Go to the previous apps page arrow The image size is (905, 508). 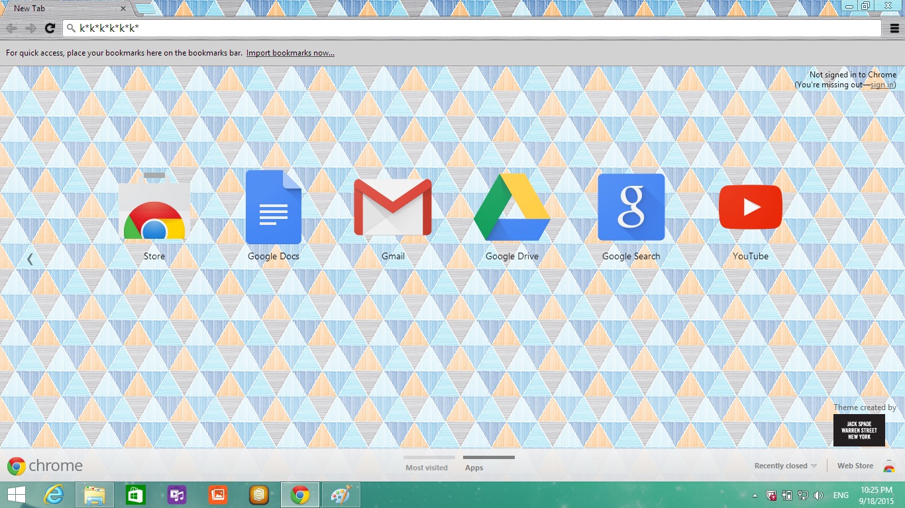pos(30,259)
